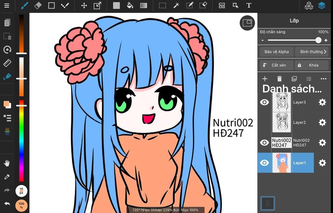Hide Layer3 using its eye icon

[264, 102]
